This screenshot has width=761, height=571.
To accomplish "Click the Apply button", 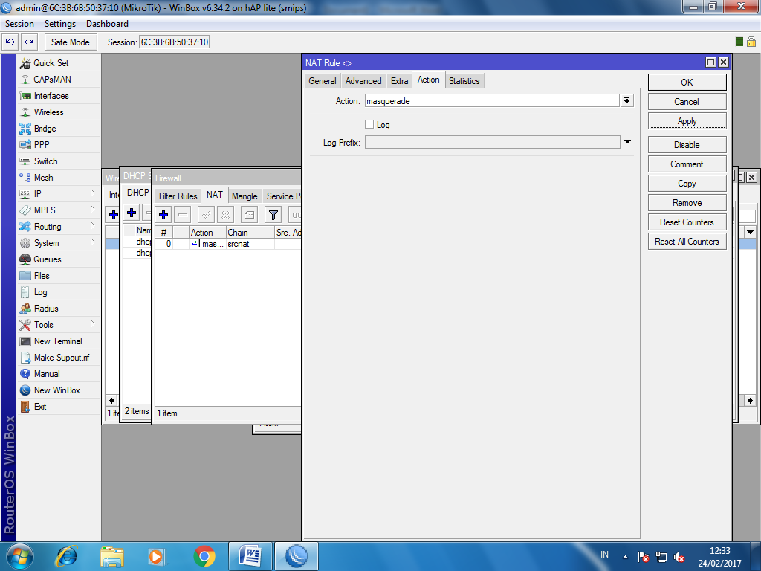I will click(x=687, y=121).
